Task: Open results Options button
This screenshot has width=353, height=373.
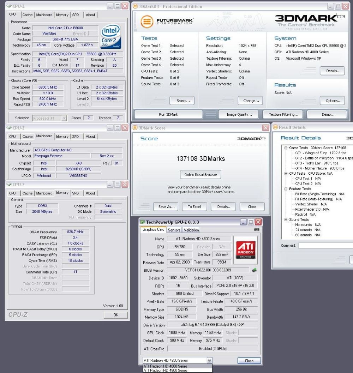Action: tap(333, 101)
